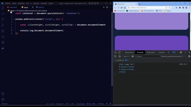
Task: Toggle the secondary side bar layout
Action: click(95, 3)
